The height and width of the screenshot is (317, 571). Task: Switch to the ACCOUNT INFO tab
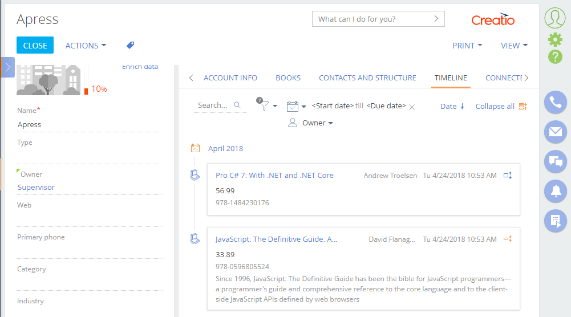[x=230, y=78]
